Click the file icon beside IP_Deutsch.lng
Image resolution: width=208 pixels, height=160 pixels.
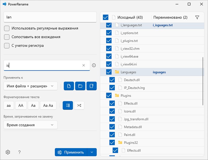coord(120,88)
